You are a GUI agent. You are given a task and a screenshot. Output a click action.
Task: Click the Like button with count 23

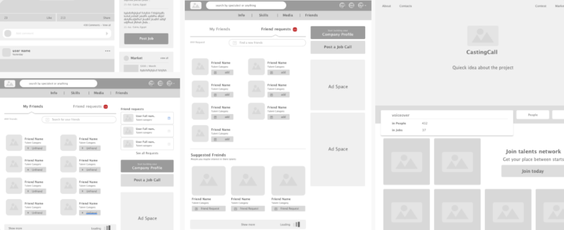coord(28,18)
